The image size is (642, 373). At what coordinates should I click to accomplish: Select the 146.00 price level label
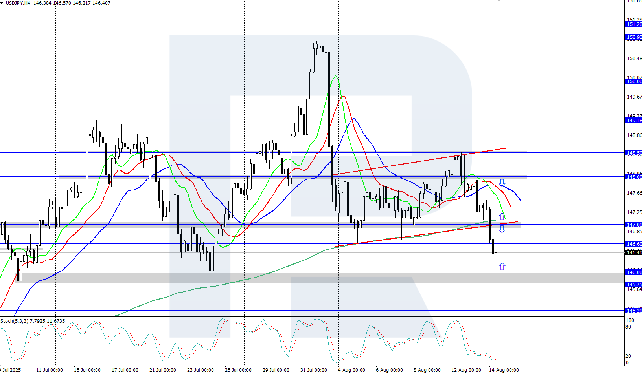(x=633, y=272)
